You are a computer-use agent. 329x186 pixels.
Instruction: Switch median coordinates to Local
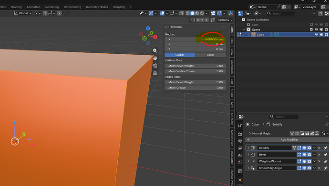pyautogui.click(x=210, y=55)
